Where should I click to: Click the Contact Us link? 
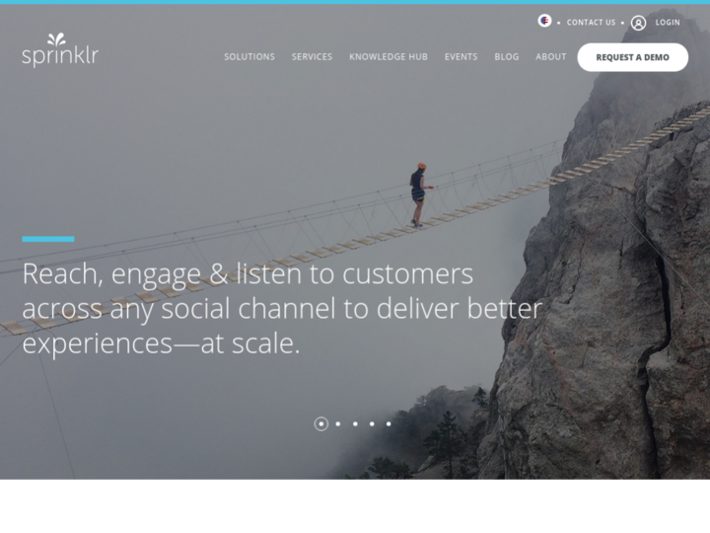591,23
